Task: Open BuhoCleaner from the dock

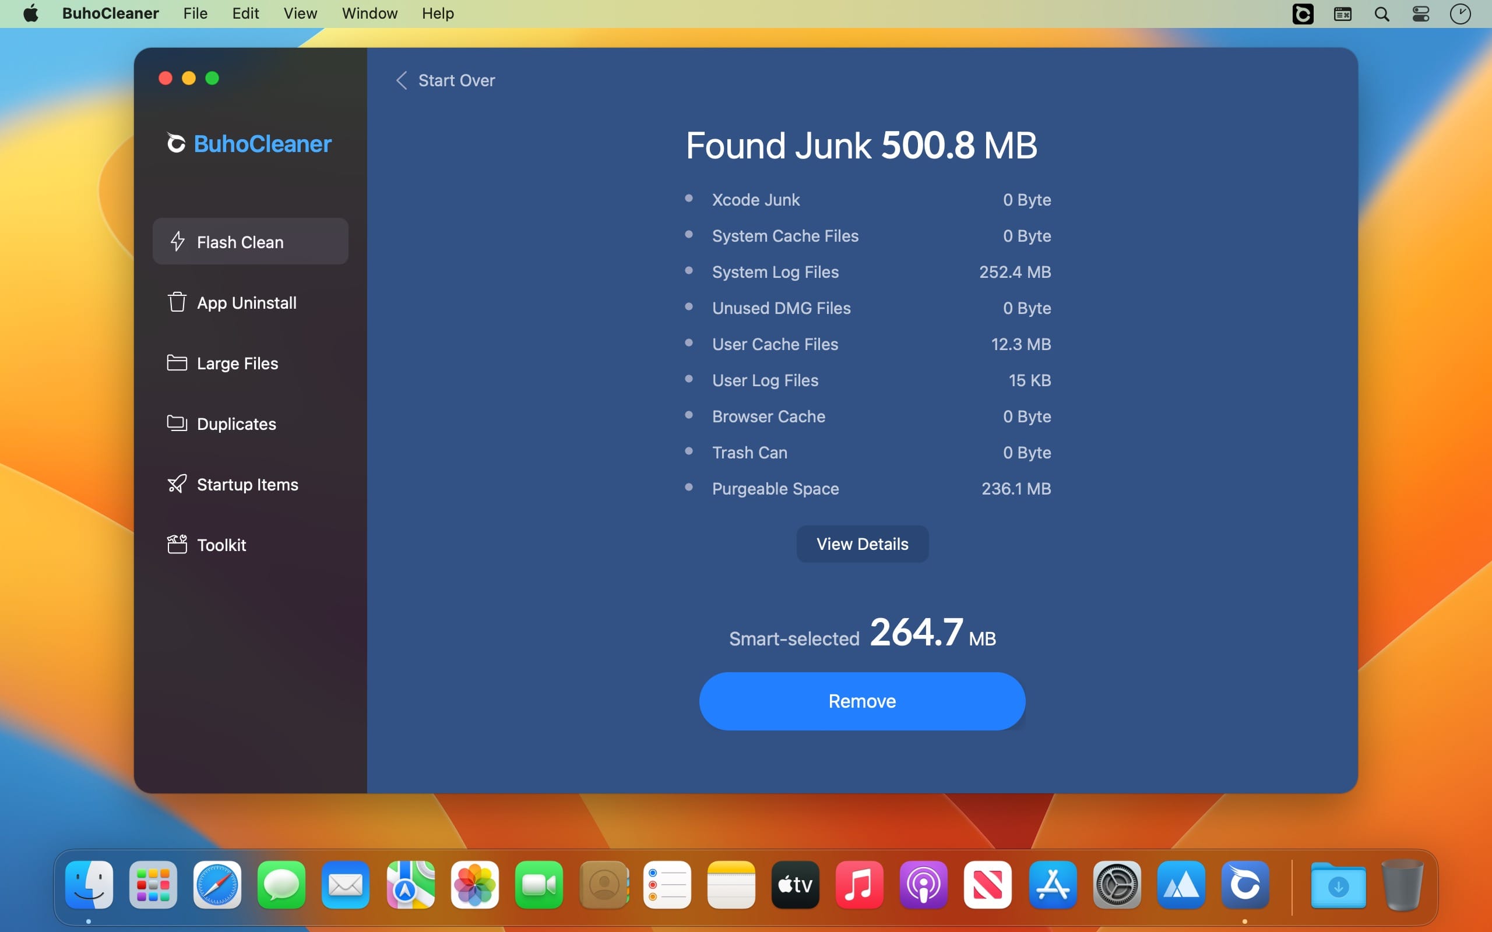Action: pyautogui.click(x=1244, y=885)
